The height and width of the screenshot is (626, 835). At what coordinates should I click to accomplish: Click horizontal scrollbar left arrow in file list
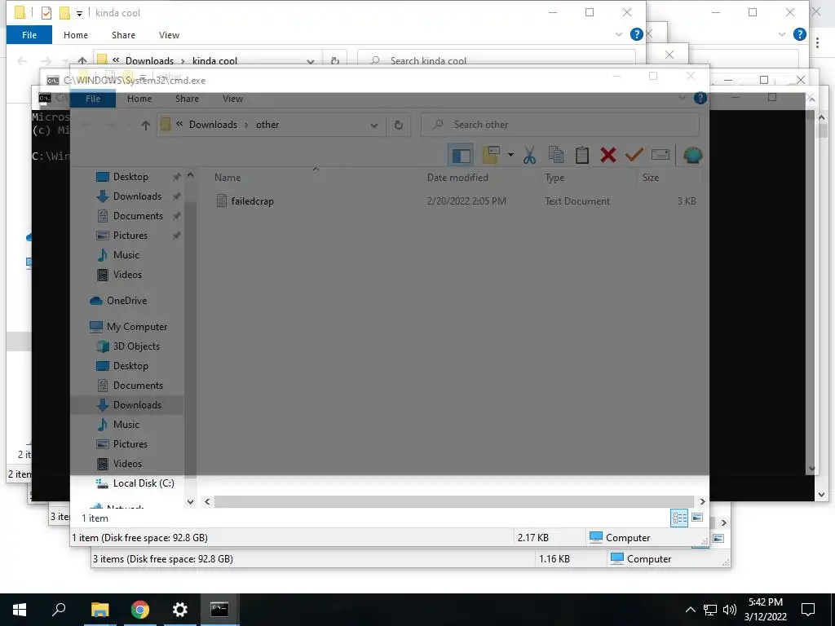click(x=208, y=501)
